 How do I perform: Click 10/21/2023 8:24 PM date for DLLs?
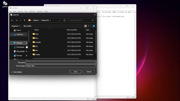click(74, 34)
